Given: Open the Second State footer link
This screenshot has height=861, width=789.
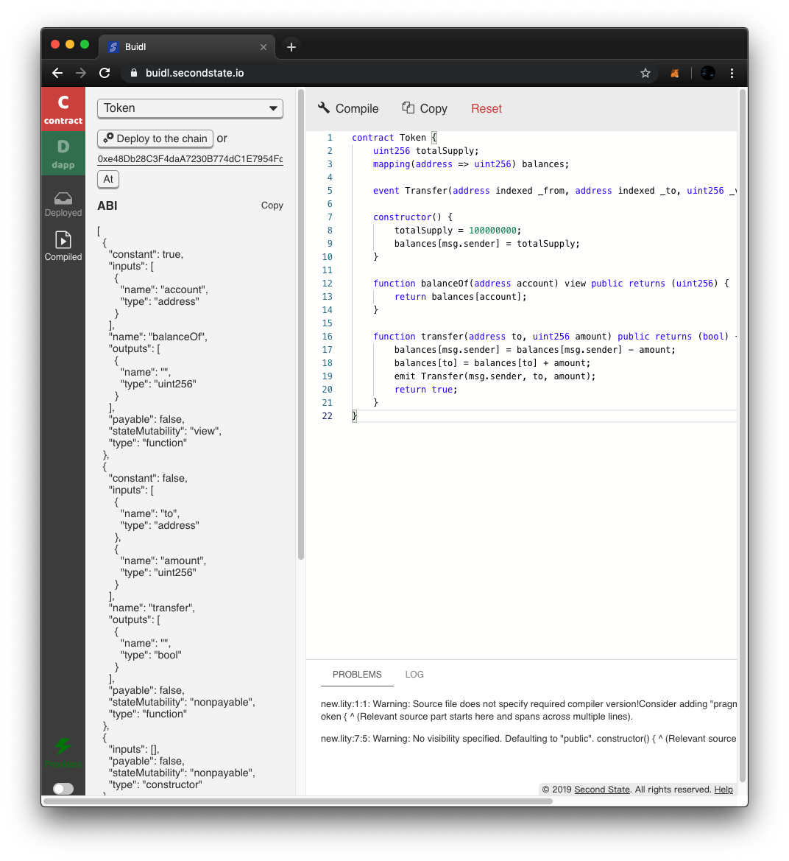Looking at the screenshot, I should click(602, 790).
